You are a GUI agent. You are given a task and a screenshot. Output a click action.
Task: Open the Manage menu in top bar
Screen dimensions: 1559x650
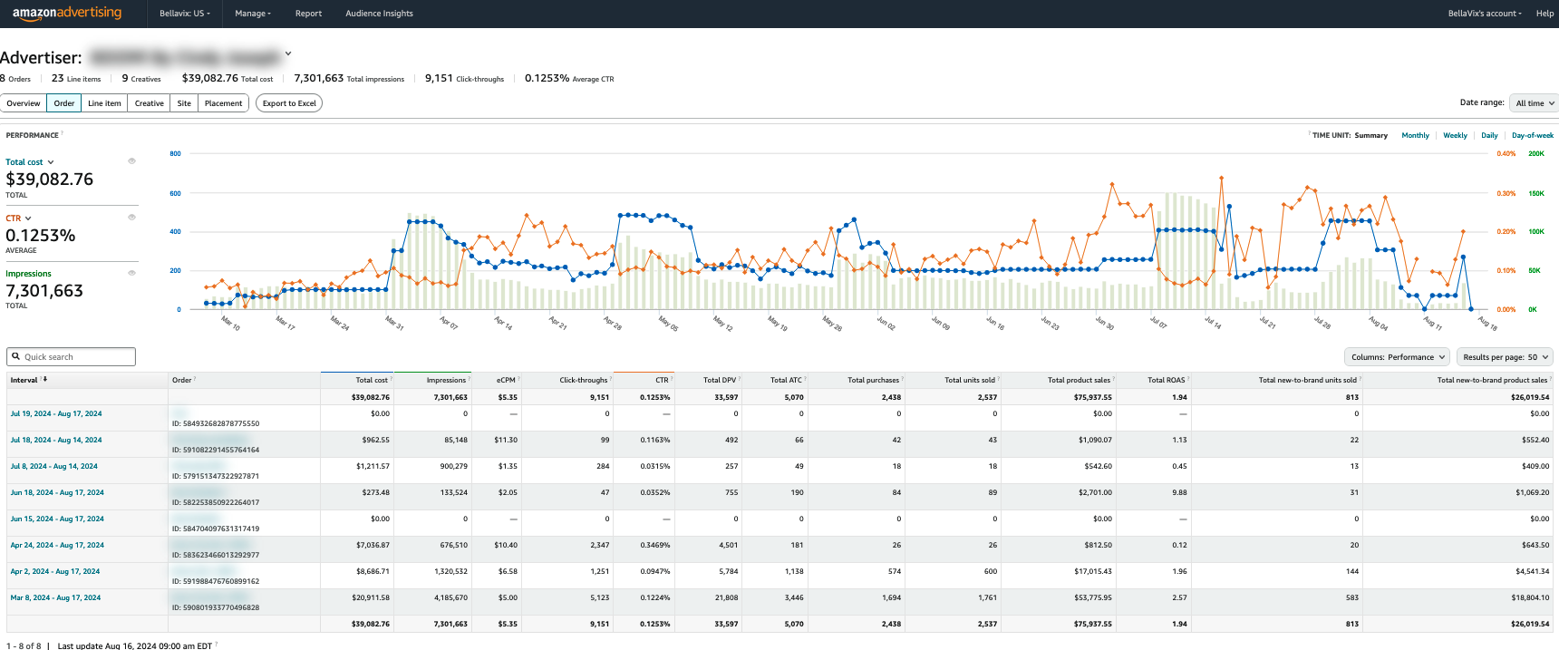coord(253,14)
